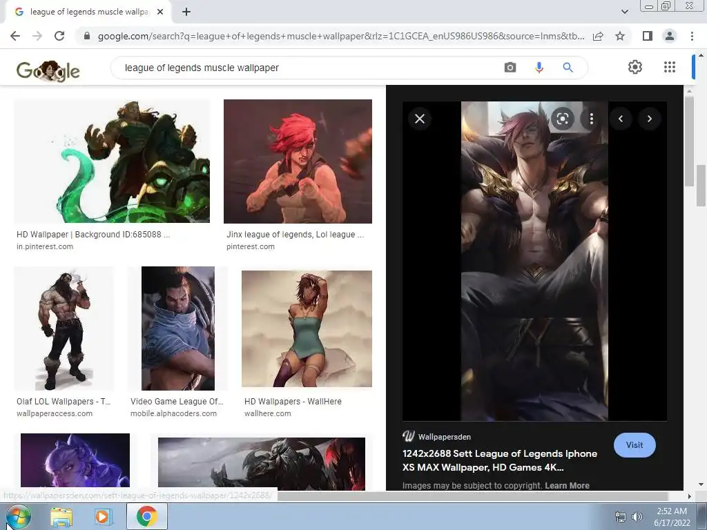Image resolution: width=707 pixels, height=530 pixels.
Task: Open WallHere sitting girl thumbnail
Action: (x=307, y=328)
